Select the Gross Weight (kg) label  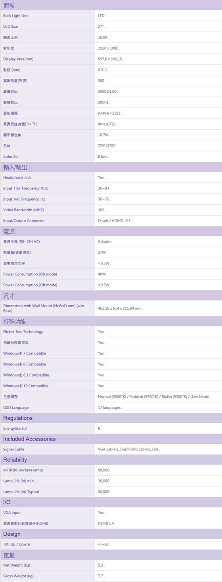(18, 576)
